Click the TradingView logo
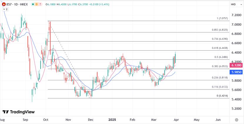244x124 pixels. pos(18,112)
